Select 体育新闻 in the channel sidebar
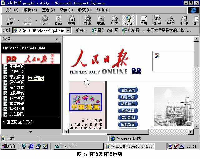The image size is (200, 159). [x=17, y=98]
